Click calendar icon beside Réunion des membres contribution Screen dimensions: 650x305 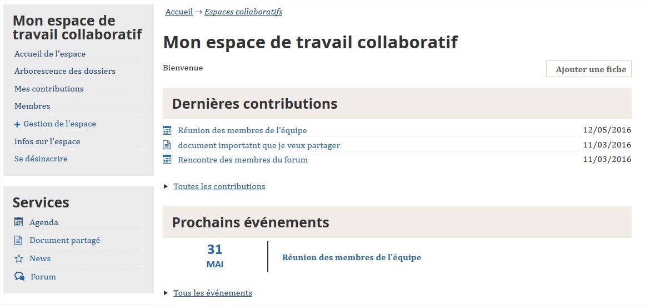[x=167, y=130]
